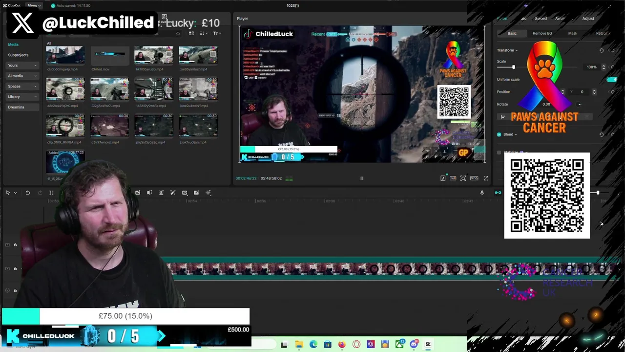This screenshot has width=625, height=352.
Task: Open Discord from the taskbar
Action: coord(414,345)
